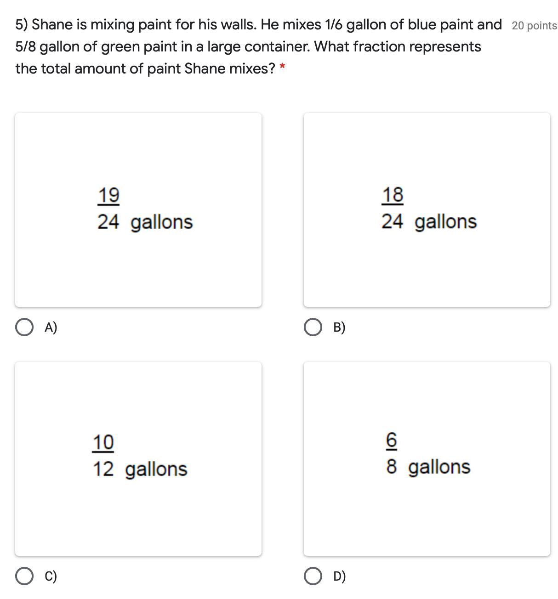Click the 10/12 fraction in the third answer card
The image size is (558, 599).
103,455
